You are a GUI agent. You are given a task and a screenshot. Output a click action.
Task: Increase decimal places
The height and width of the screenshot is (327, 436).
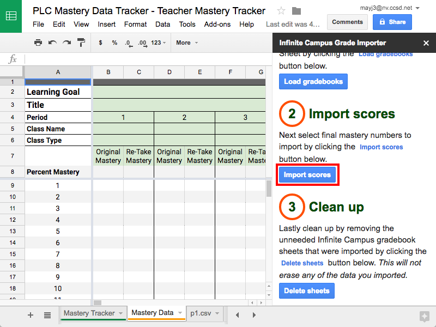click(143, 43)
